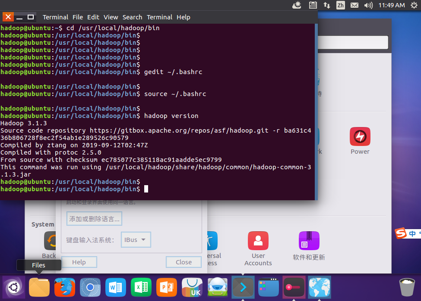Open the blue window with colored squares dock icon

[269, 287]
